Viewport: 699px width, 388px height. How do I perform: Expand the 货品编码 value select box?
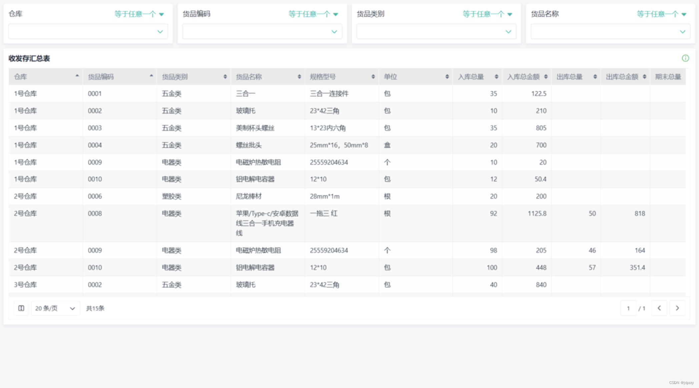[262, 32]
